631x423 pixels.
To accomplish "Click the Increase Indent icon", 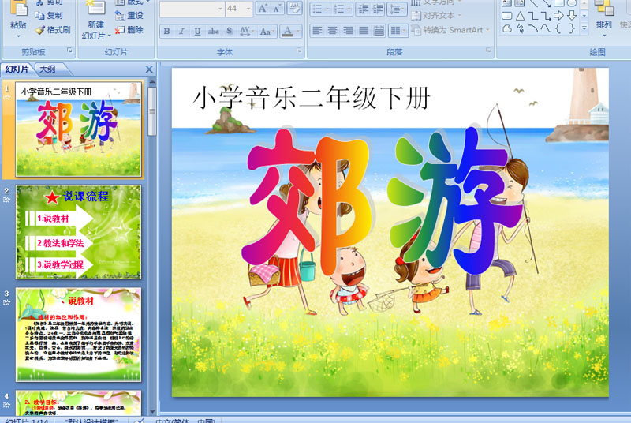I will point(378,9).
